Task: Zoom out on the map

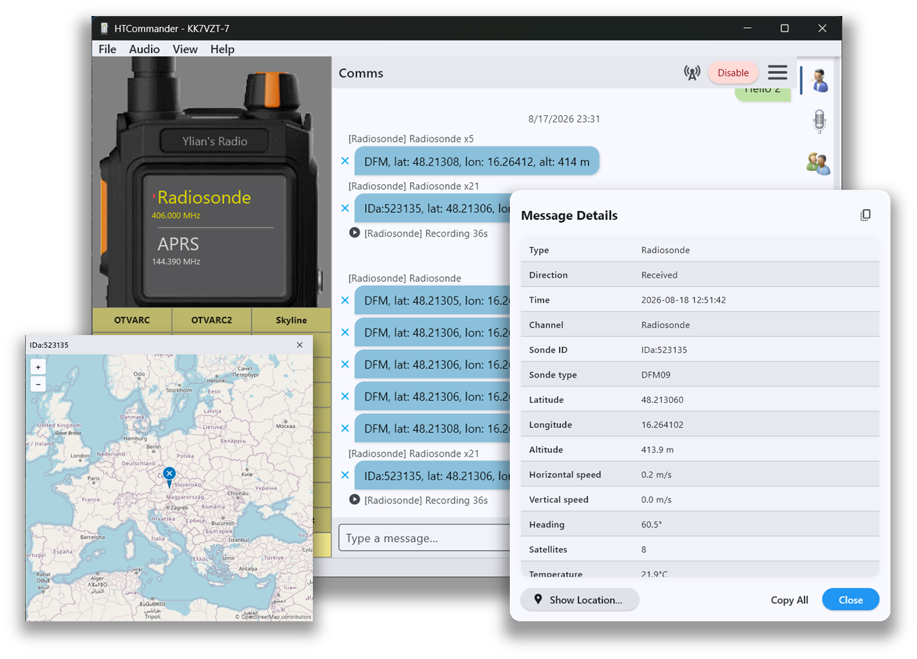Action: [38, 383]
